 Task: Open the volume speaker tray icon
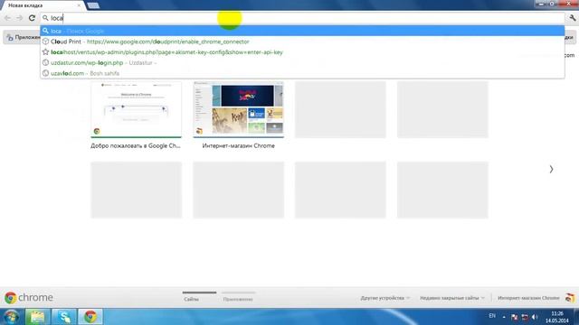535,317
